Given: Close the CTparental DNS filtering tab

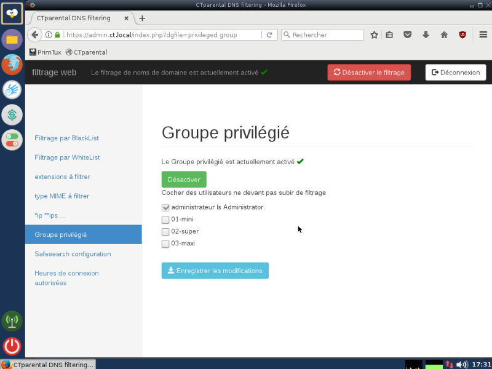Looking at the screenshot, I should point(126,18).
